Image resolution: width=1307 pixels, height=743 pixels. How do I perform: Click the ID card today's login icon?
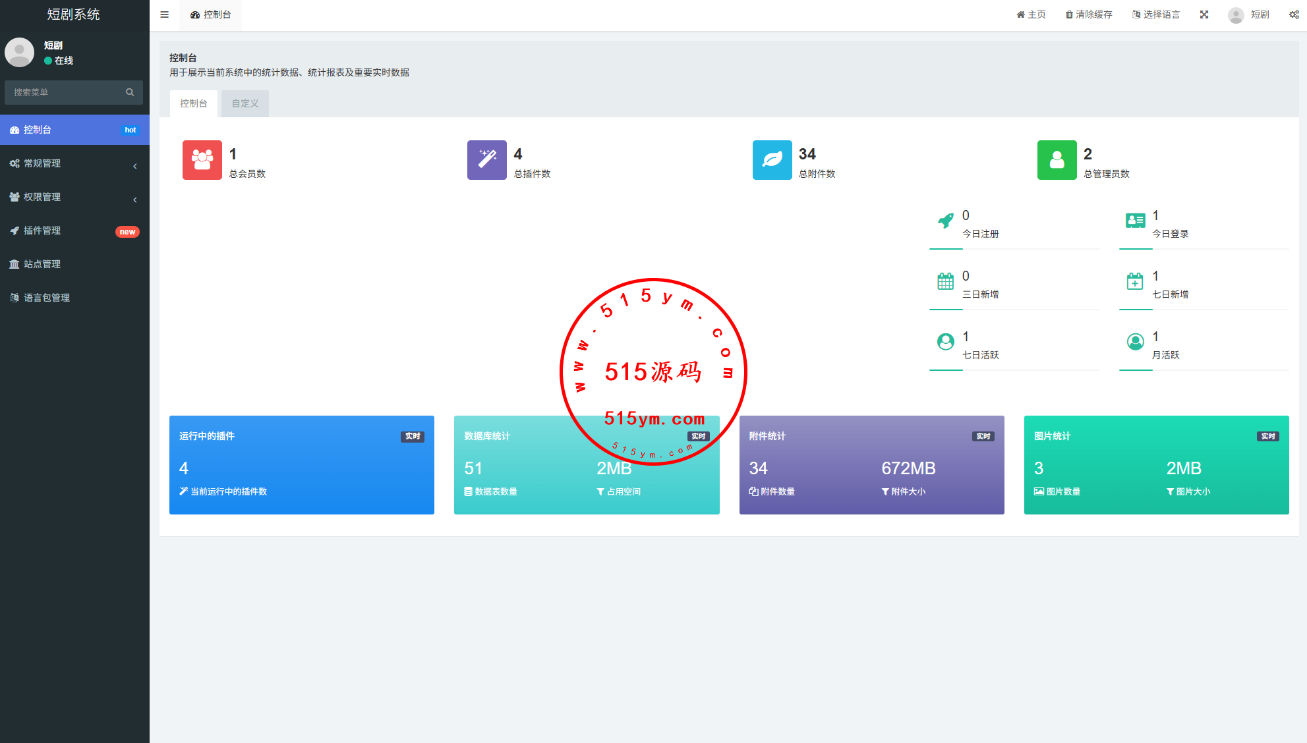tap(1135, 221)
